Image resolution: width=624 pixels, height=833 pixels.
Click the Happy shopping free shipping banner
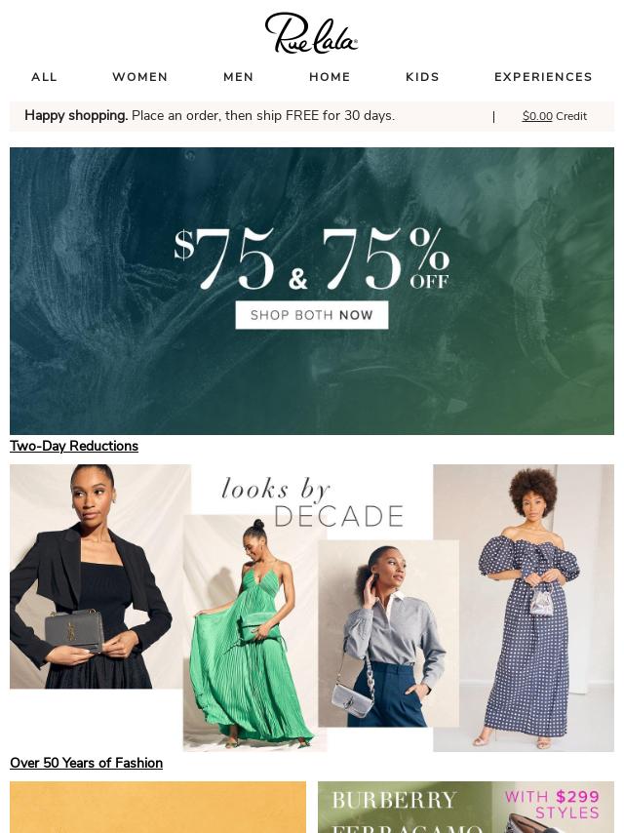210,116
